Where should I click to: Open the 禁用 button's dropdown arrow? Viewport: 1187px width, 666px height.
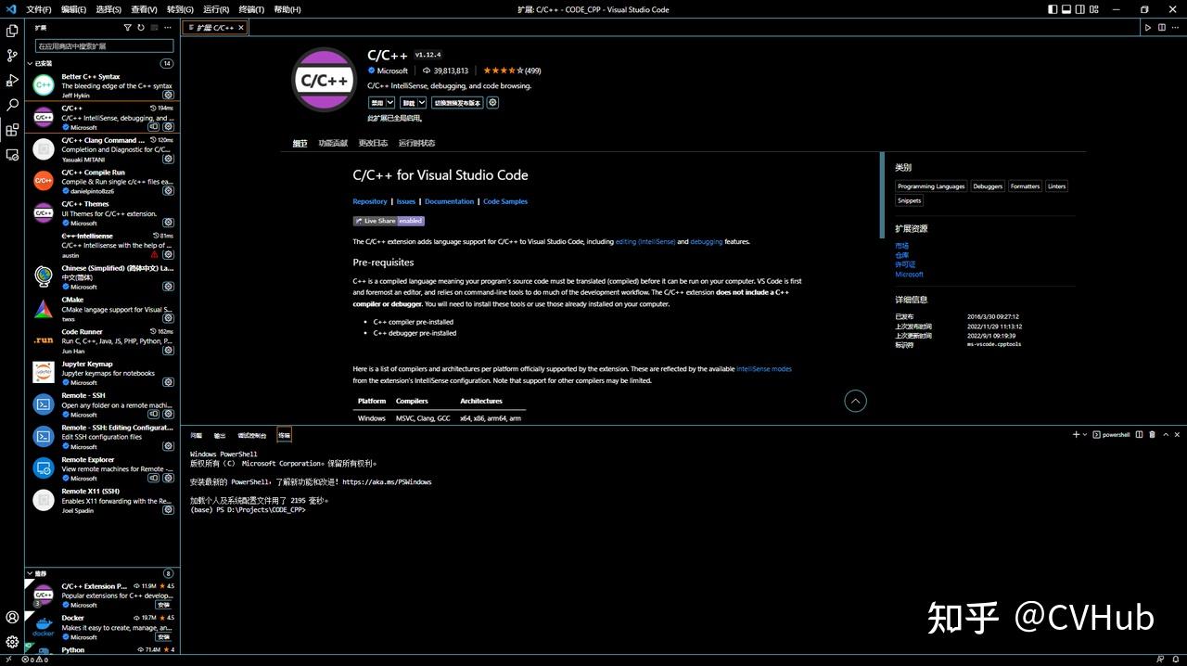(389, 102)
